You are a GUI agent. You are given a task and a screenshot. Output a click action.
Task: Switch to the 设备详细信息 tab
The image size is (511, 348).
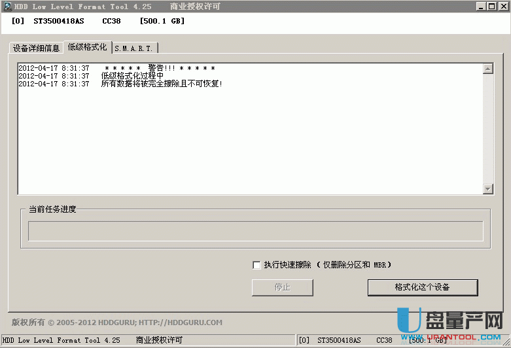[36, 48]
